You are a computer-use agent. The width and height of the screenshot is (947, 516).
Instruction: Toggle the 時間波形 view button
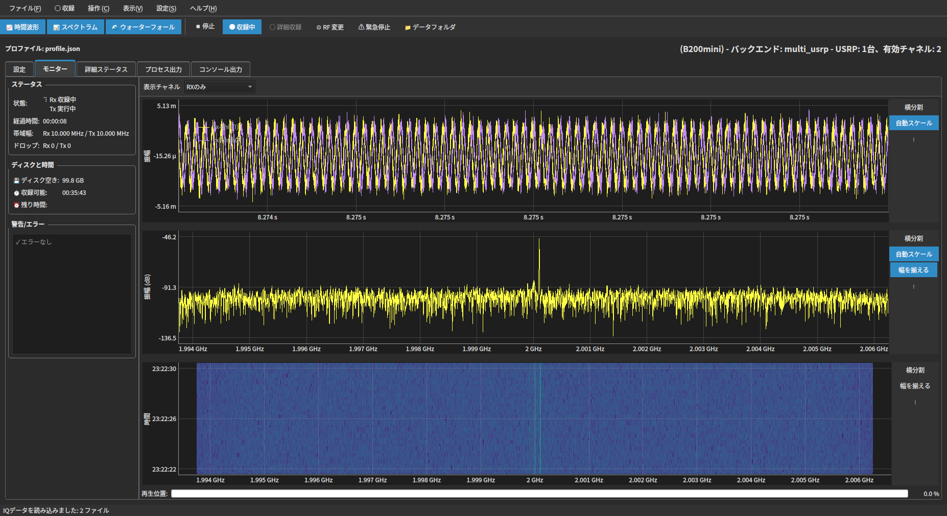pyautogui.click(x=23, y=27)
